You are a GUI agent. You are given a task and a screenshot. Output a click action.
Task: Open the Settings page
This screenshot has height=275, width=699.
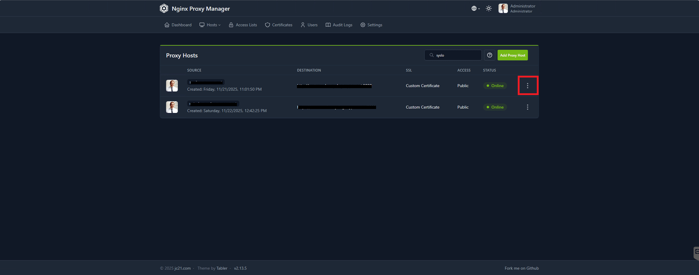coord(371,25)
